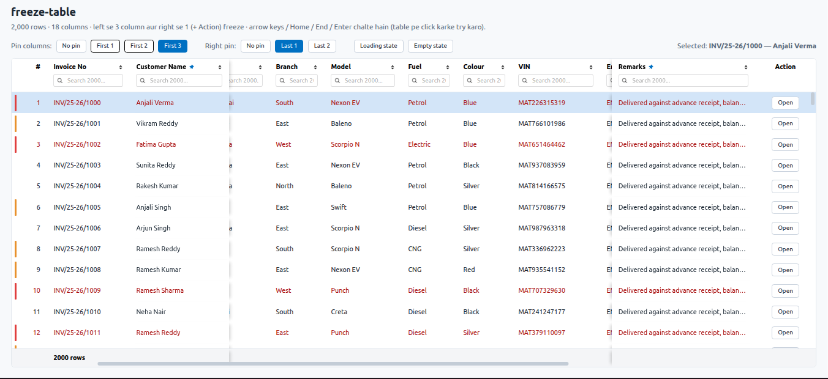Select 'No pin' for left pin columns
The width and height of the screenshot is (828, 379).
[x=72, y=46]
